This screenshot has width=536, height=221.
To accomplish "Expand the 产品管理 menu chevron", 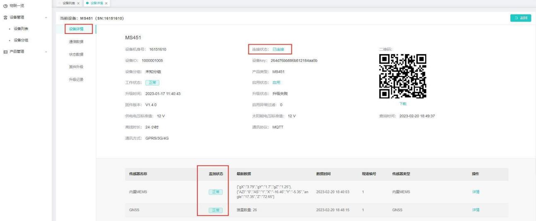I will [x=46, y=52].
